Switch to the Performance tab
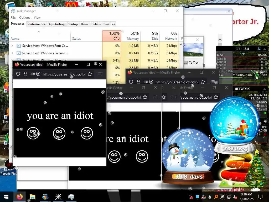The image size is (269, 202). pos(37,24)
